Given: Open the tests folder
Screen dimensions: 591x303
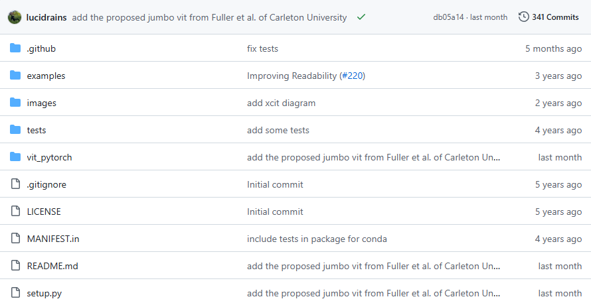Looking at the screenshot, I should click(37, 130).
